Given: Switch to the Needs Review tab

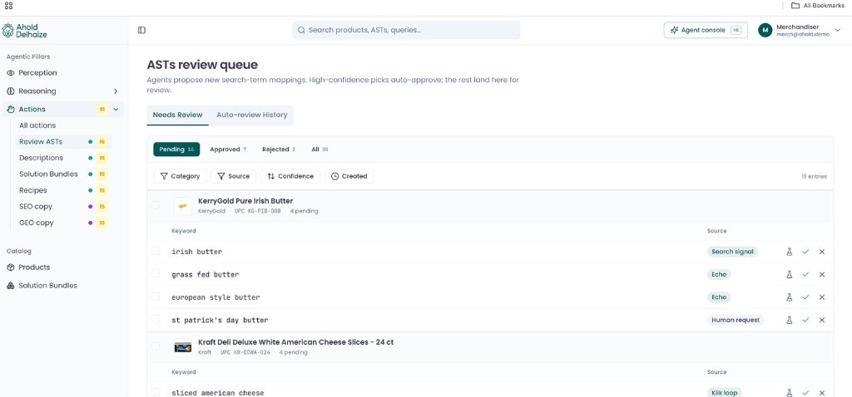Looking at the screenshot, I should coord(178,115).
